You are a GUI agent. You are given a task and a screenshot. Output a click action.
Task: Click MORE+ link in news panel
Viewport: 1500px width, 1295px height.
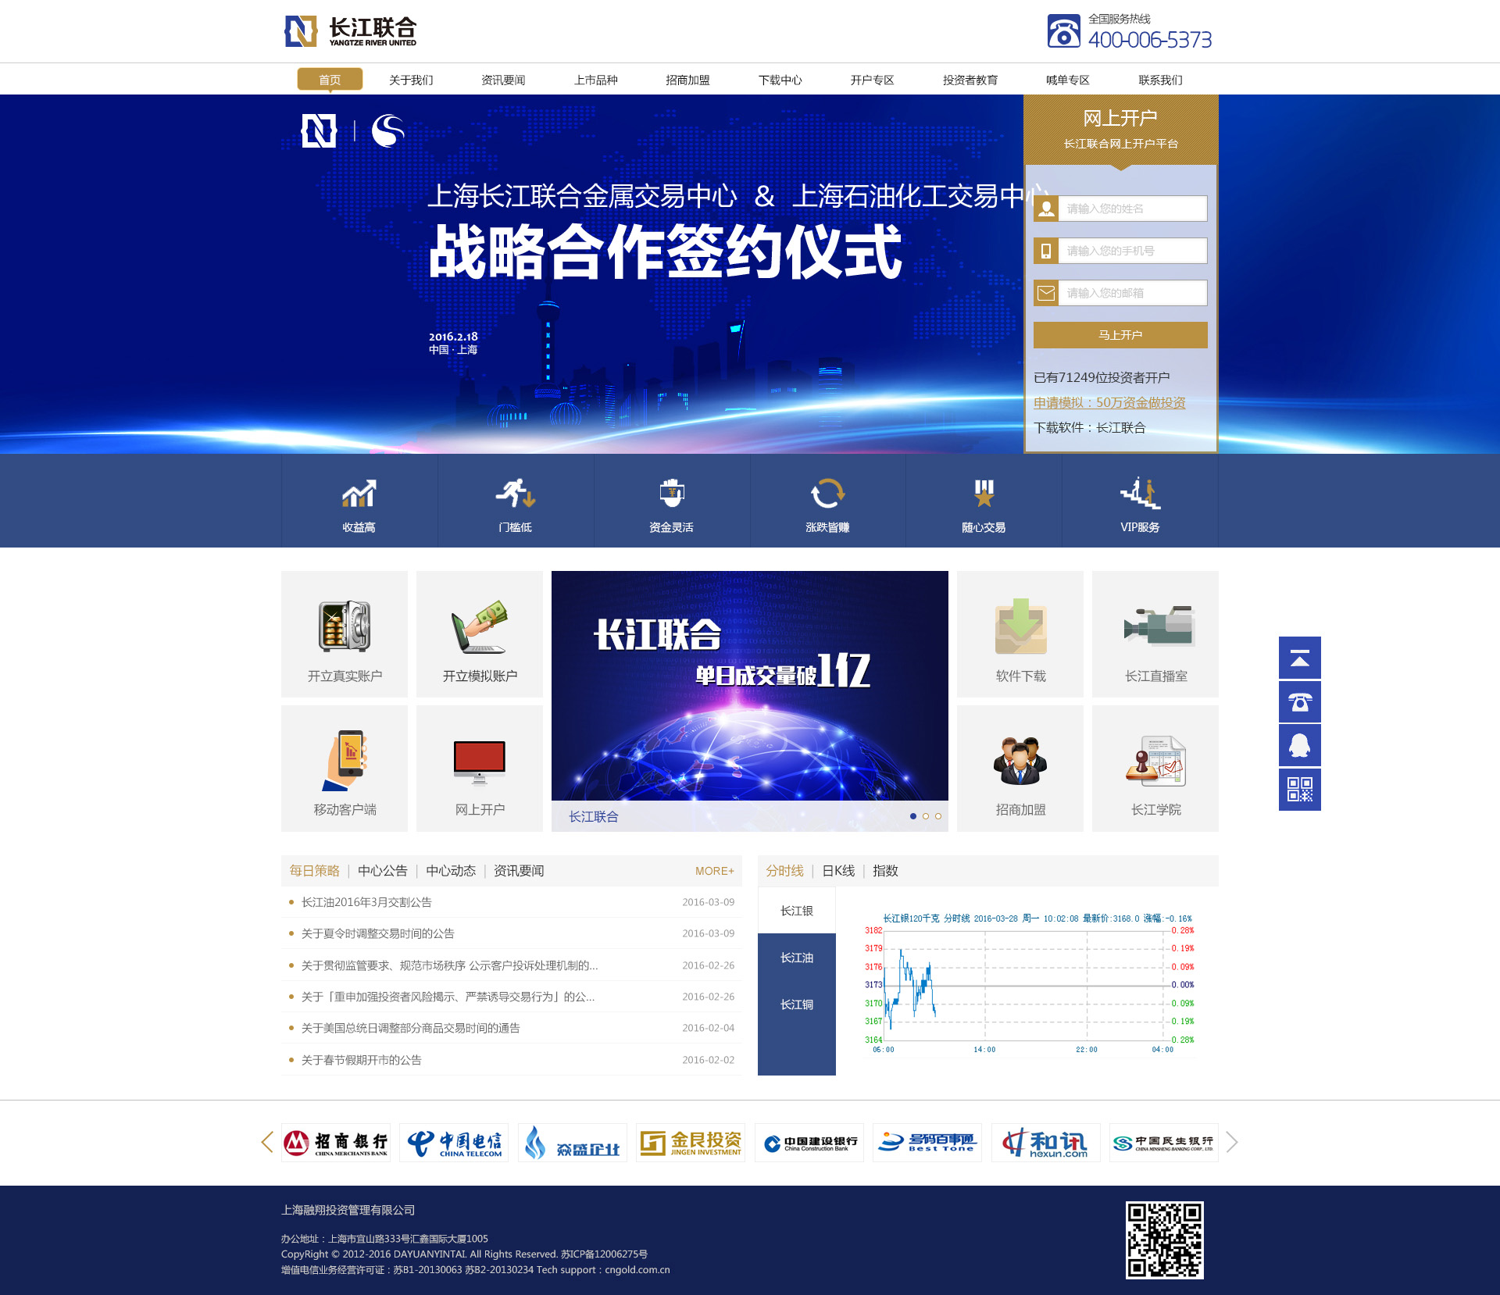[x=715, y=871]
